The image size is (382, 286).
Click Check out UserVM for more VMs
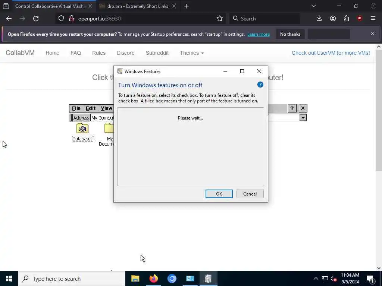331,53
